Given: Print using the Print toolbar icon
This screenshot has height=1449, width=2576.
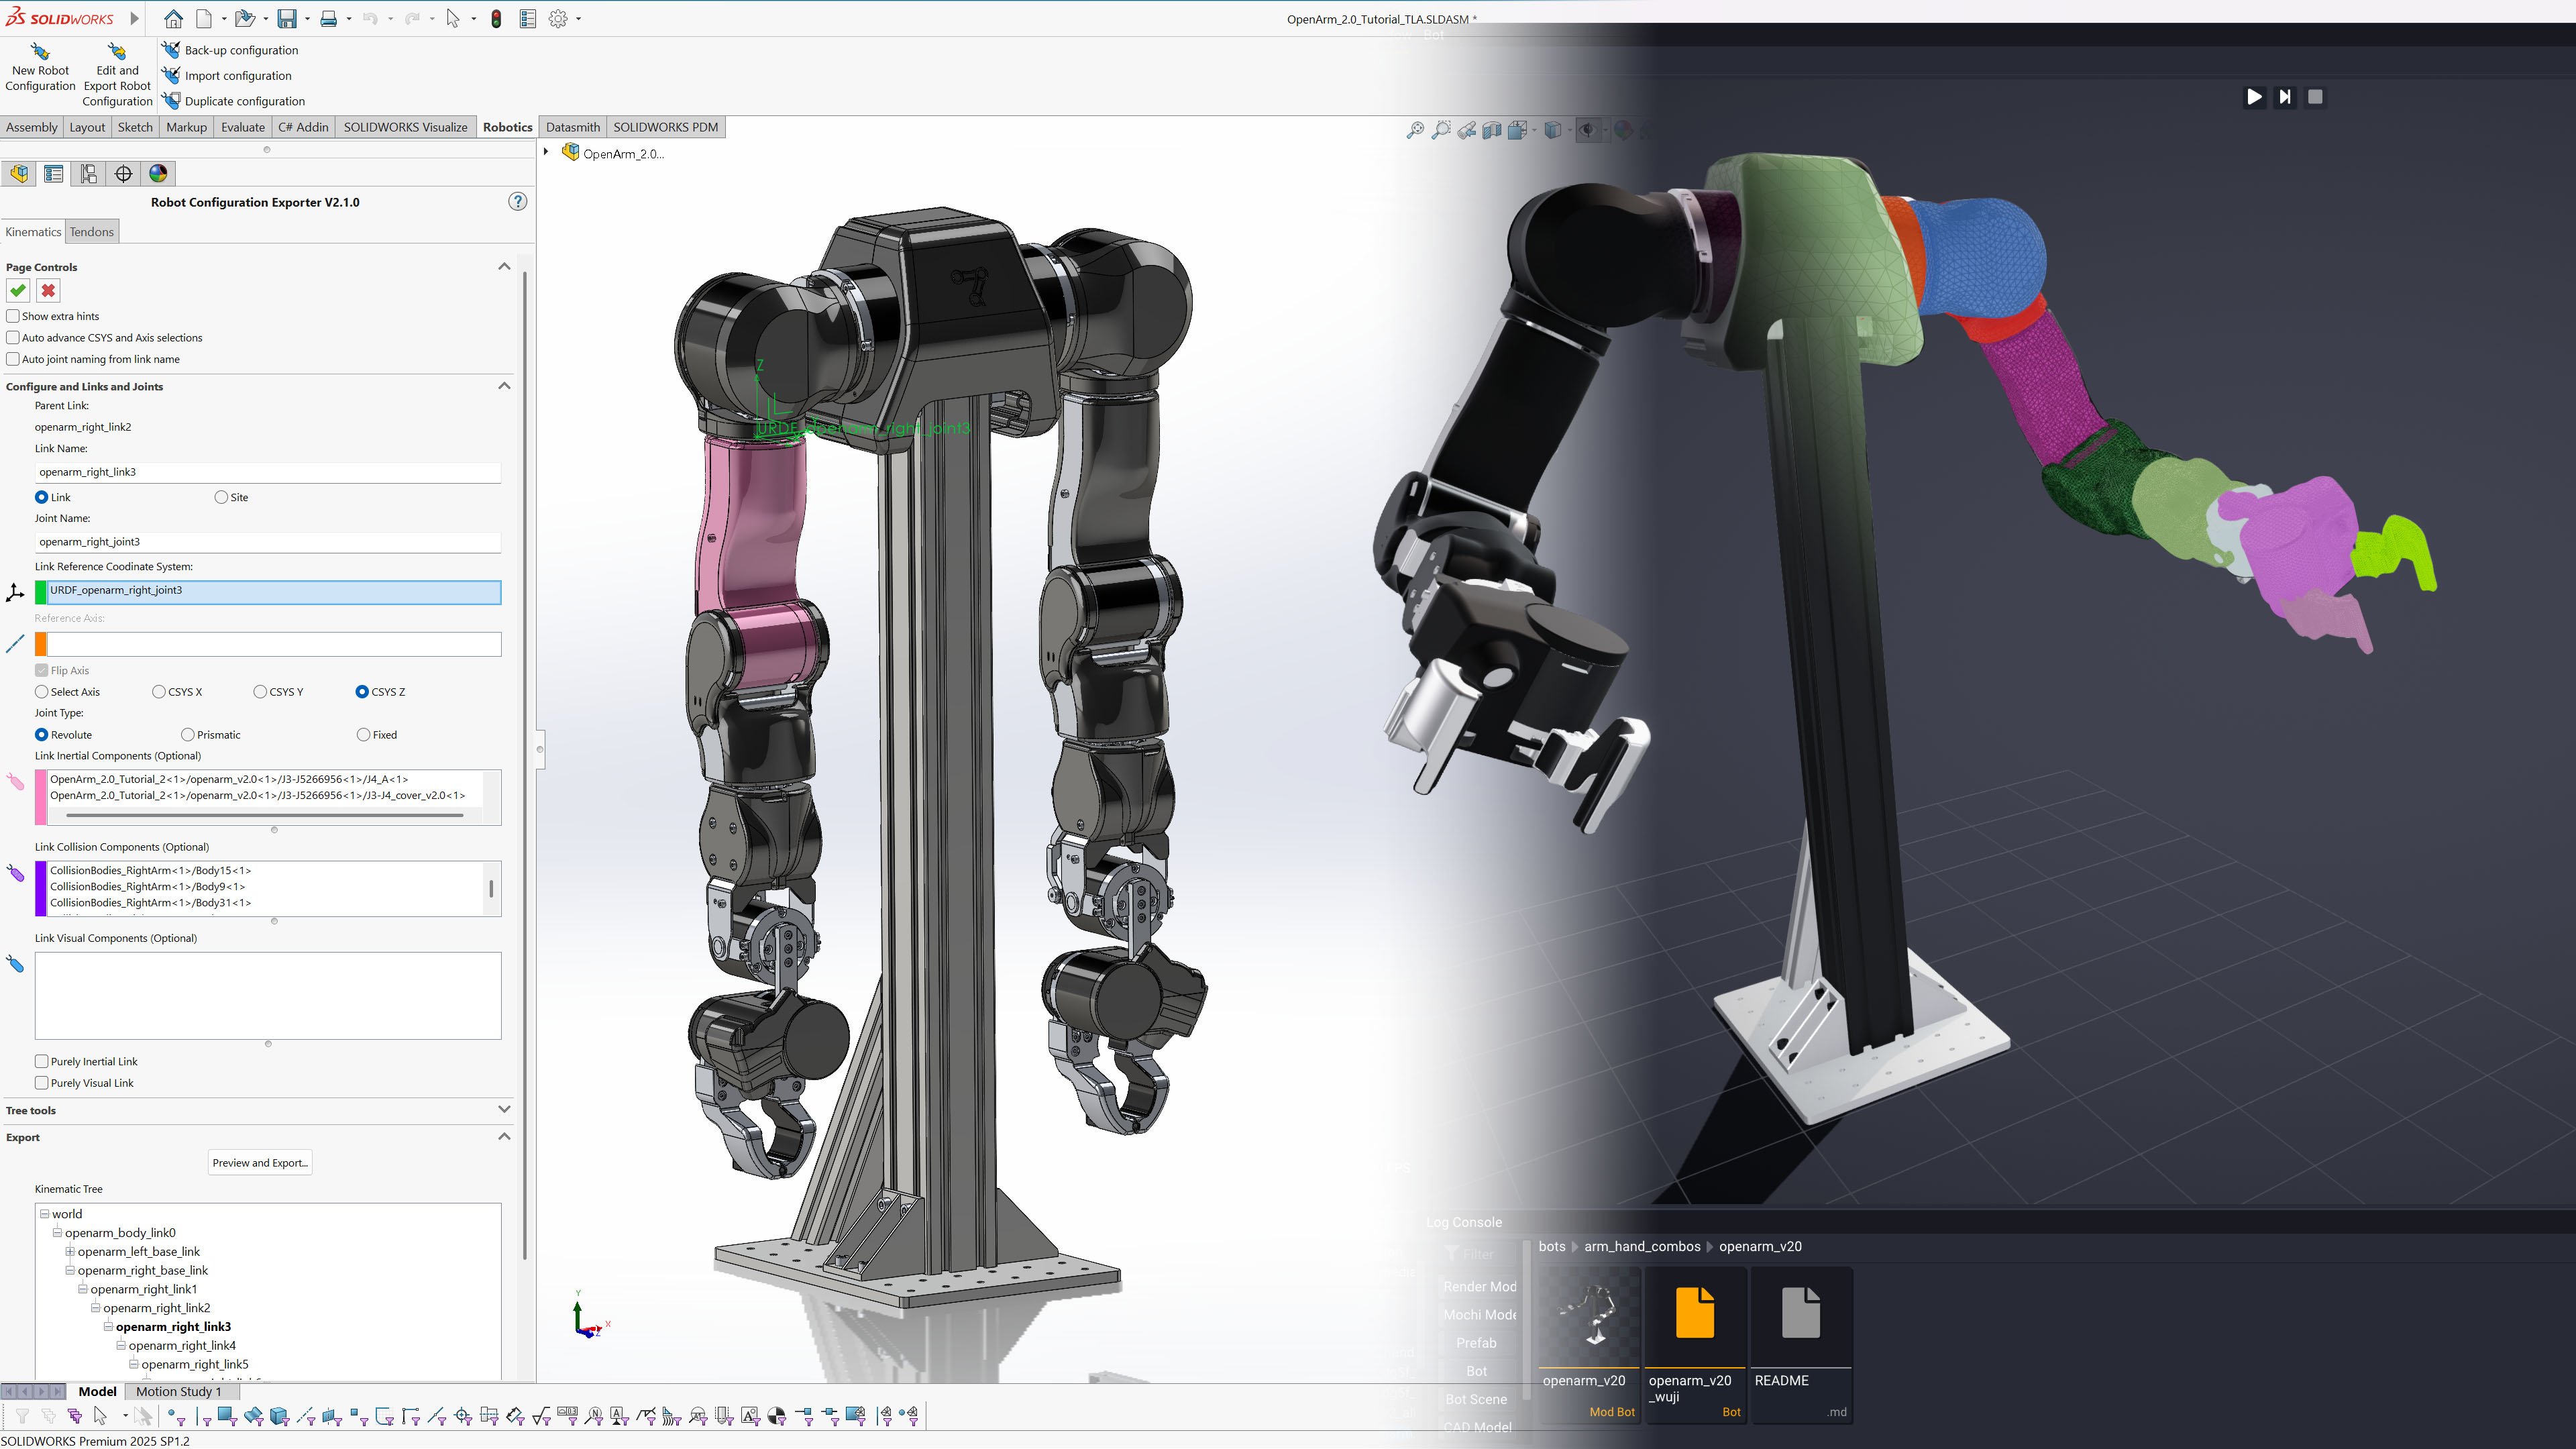Looking at the screenshot, I should [328, 18].
